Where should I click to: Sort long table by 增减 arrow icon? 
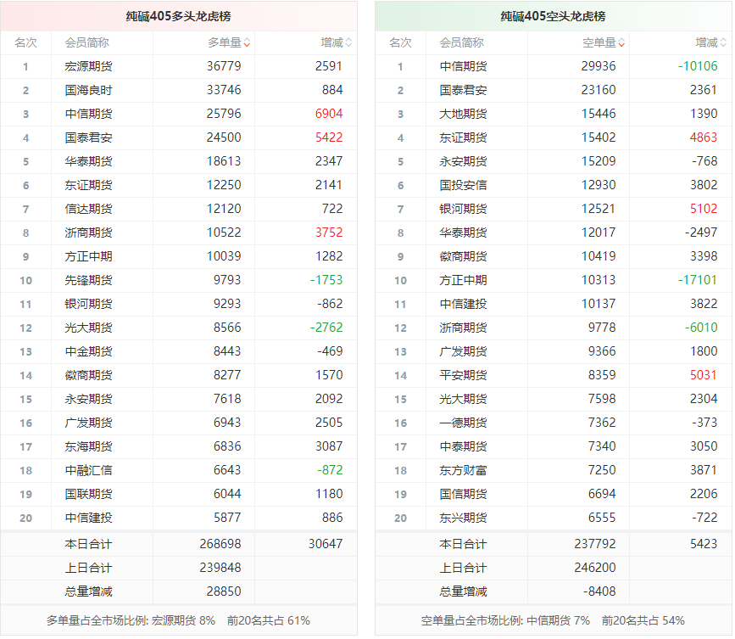tap(348, 42)
